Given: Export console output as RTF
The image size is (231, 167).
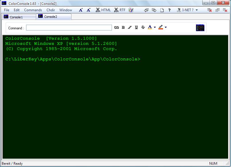Looking at the screenshot, I should pyautogui.click(x=120, y=10).
